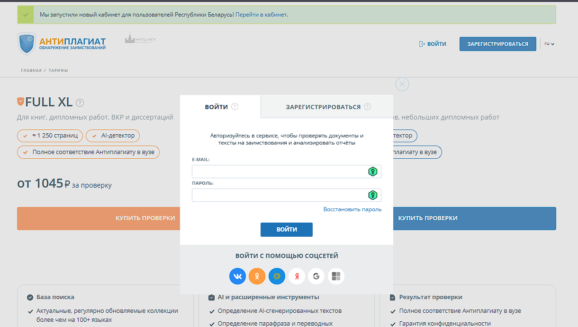The height and width of the screenshot is (327, 578).
Task: Open help icon next to ВОЙТИ tab
Action: (235, 107)
